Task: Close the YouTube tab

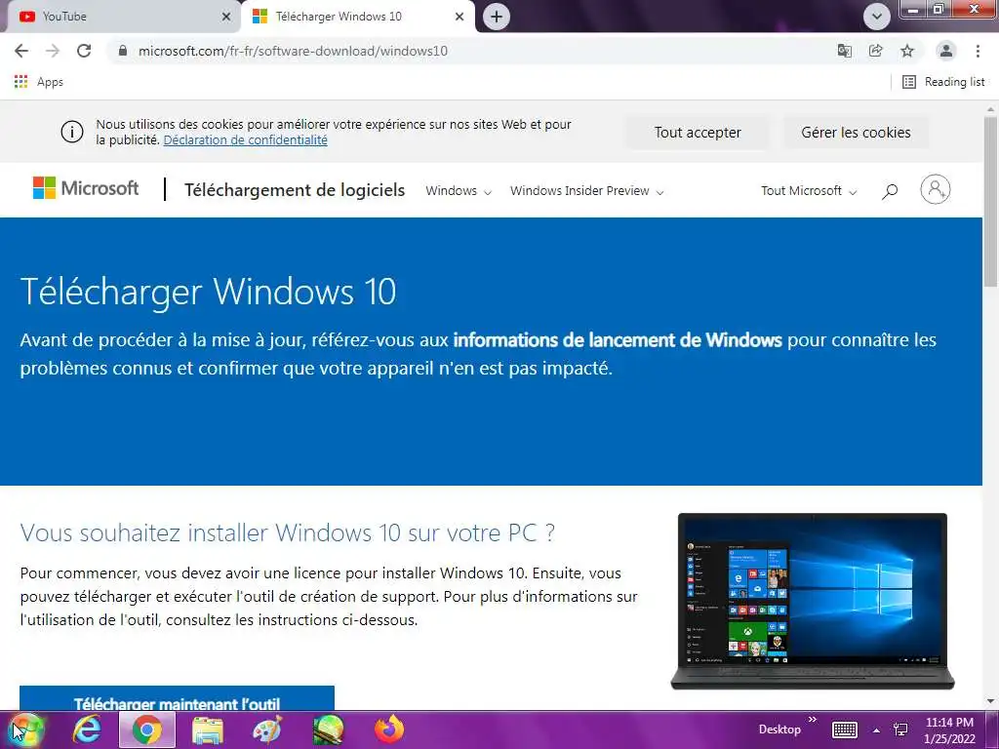Action: 226,17
